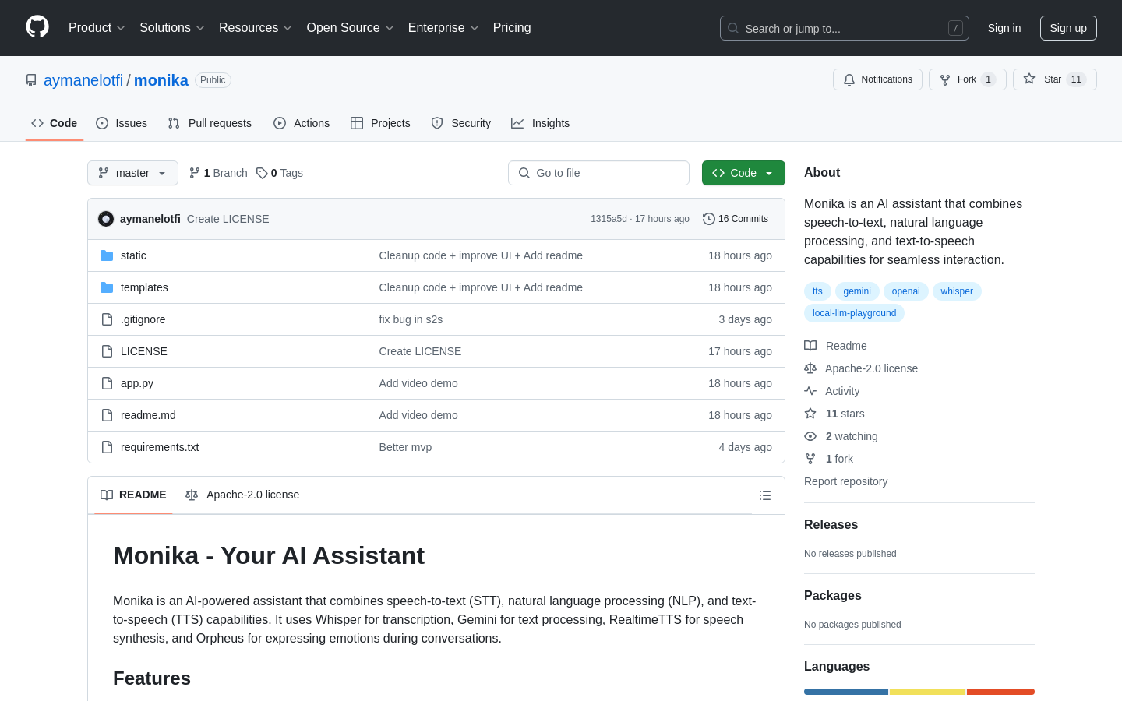1122x701 pixels.
Task: Click the repository icon before aymanelotfi
Action: pyautogui.click(x=31, y=80)
